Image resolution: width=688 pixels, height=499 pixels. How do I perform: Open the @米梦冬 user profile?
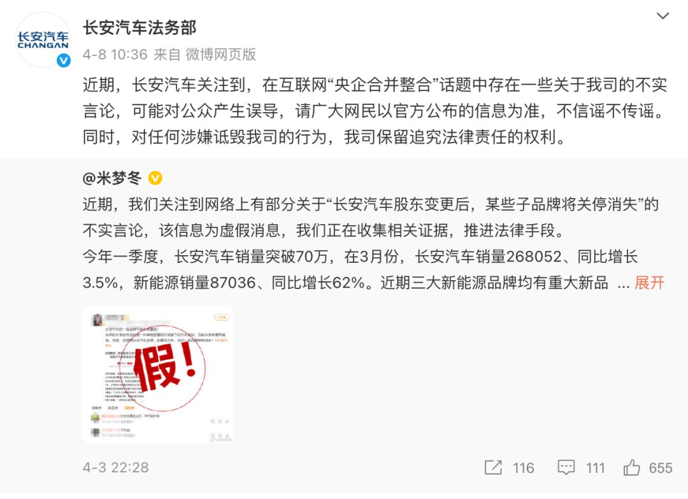pos(112,178)
